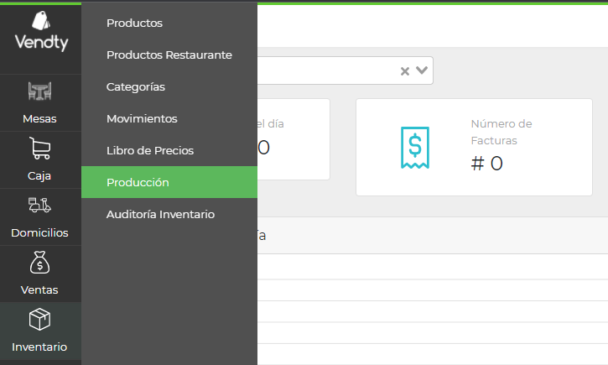Open the Domicilios delivery scooter icon
Image resolution: width=608 pixels, height=365 pixels.
pos(39,206)
